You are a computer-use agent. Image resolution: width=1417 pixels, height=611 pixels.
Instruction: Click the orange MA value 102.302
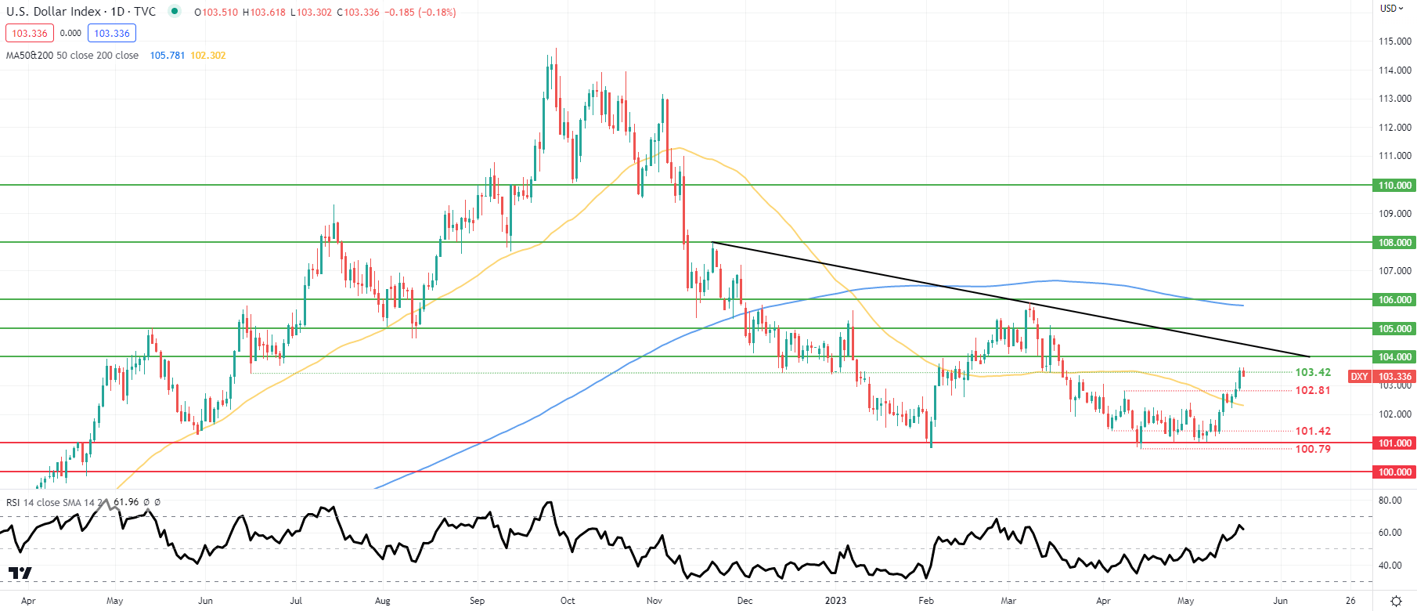(208, 56)
